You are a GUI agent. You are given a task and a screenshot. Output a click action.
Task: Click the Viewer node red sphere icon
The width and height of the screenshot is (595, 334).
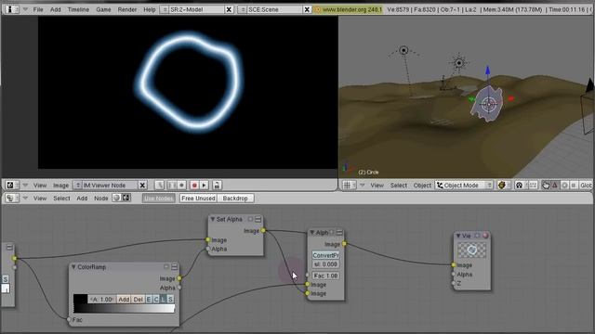click(x=485, y=236)
